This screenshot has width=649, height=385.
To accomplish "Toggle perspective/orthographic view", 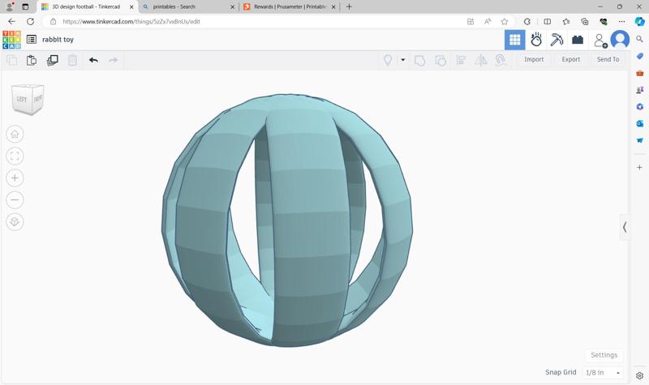I will (x=15, y=222).
